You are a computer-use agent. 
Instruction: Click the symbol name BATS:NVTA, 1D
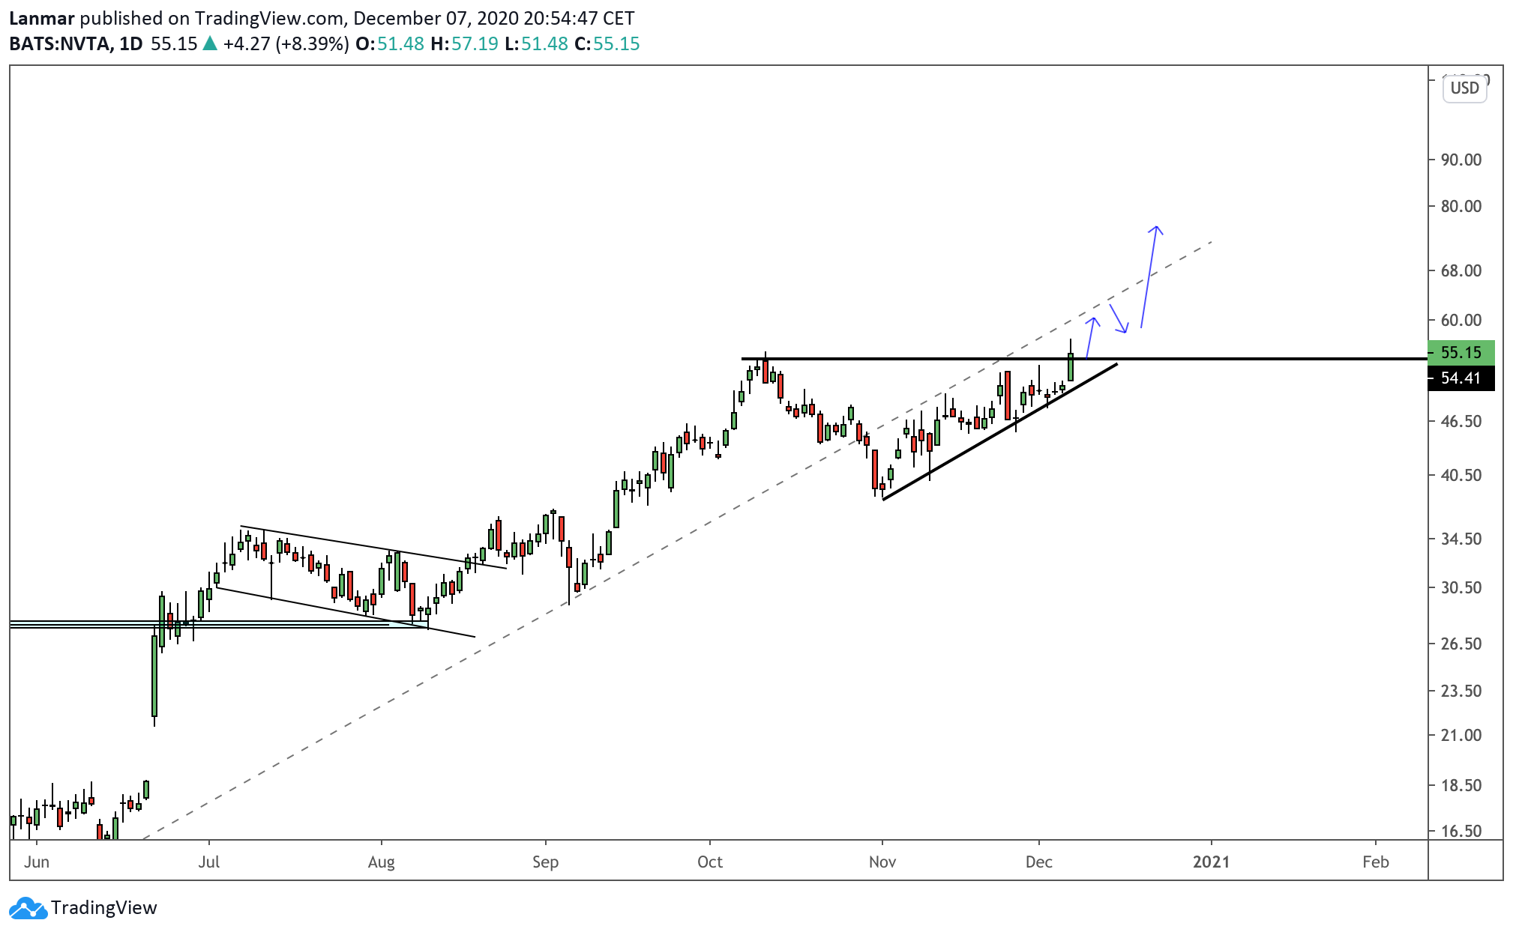coord(76,43)
